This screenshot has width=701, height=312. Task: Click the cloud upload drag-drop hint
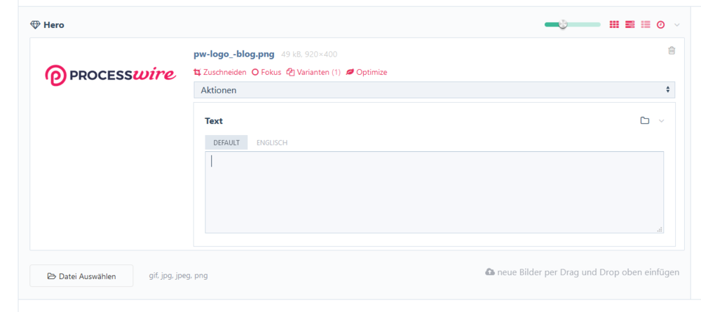[x=582, y=272]
